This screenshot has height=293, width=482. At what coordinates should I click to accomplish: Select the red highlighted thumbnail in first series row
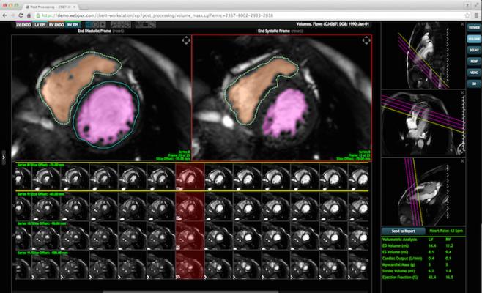click(x=190, y=177)
